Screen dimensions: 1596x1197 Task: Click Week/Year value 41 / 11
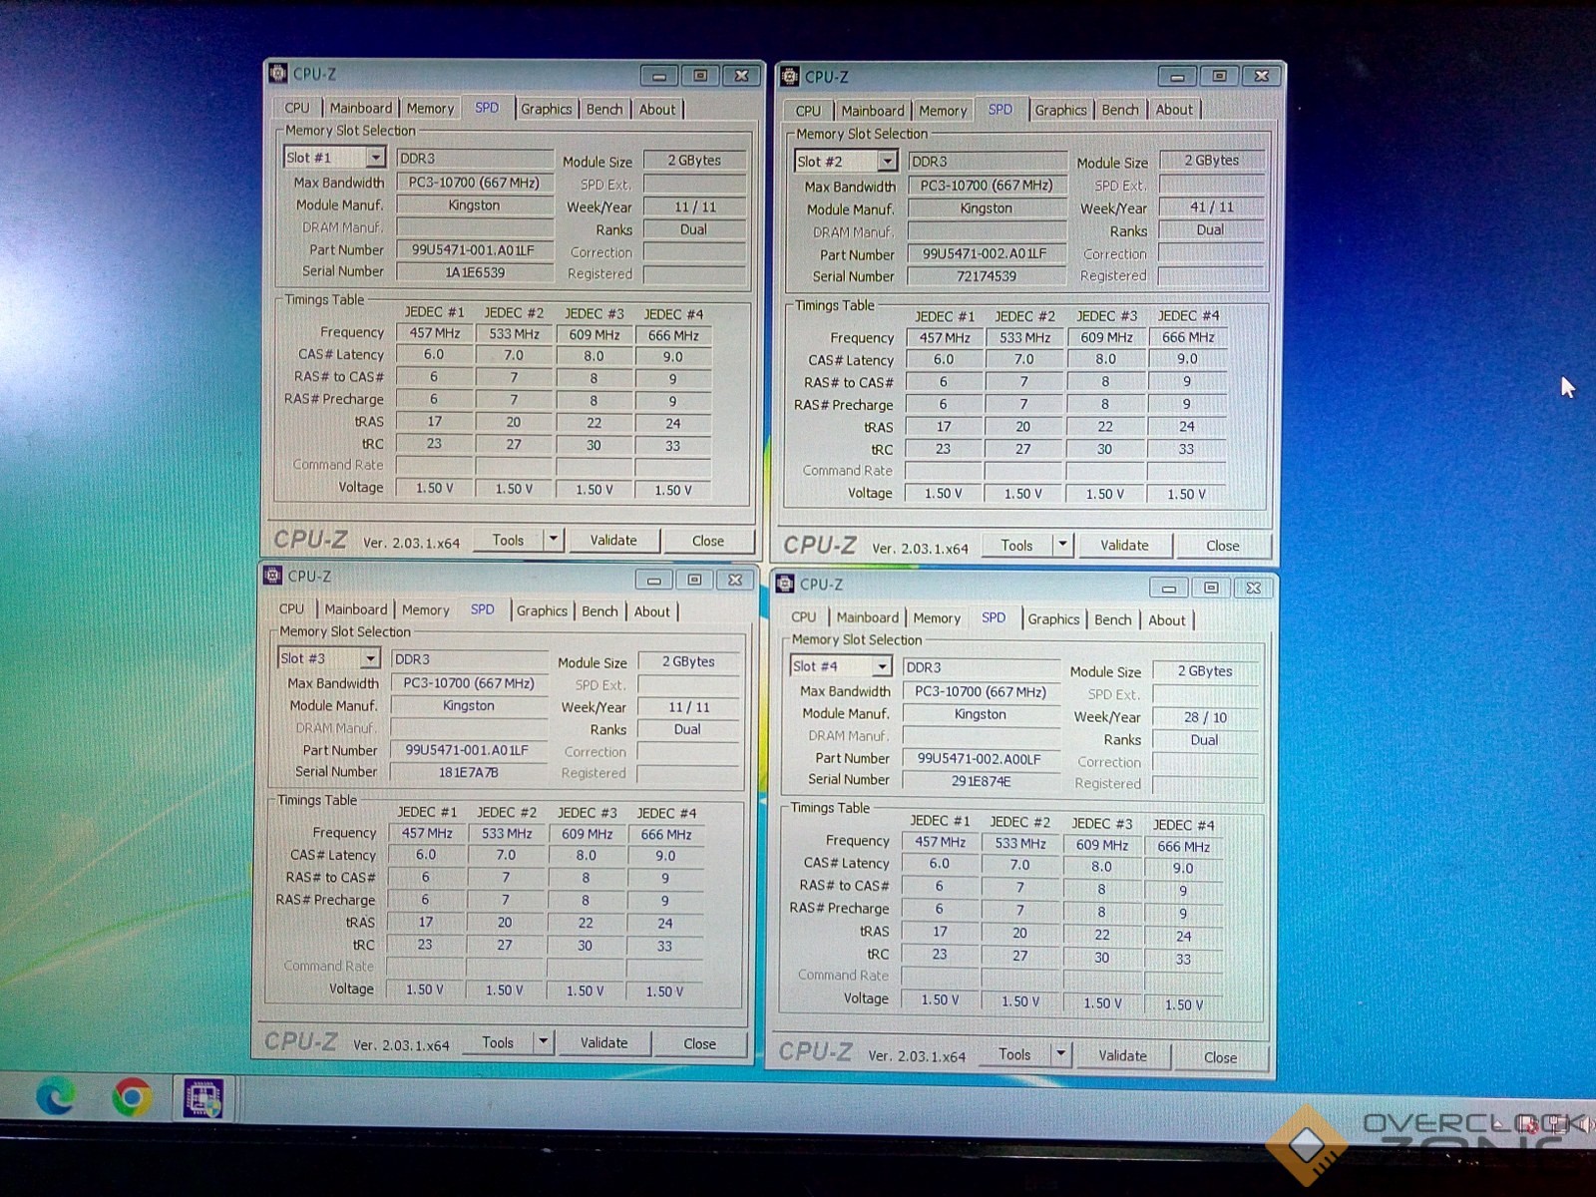pos(1211,207)
